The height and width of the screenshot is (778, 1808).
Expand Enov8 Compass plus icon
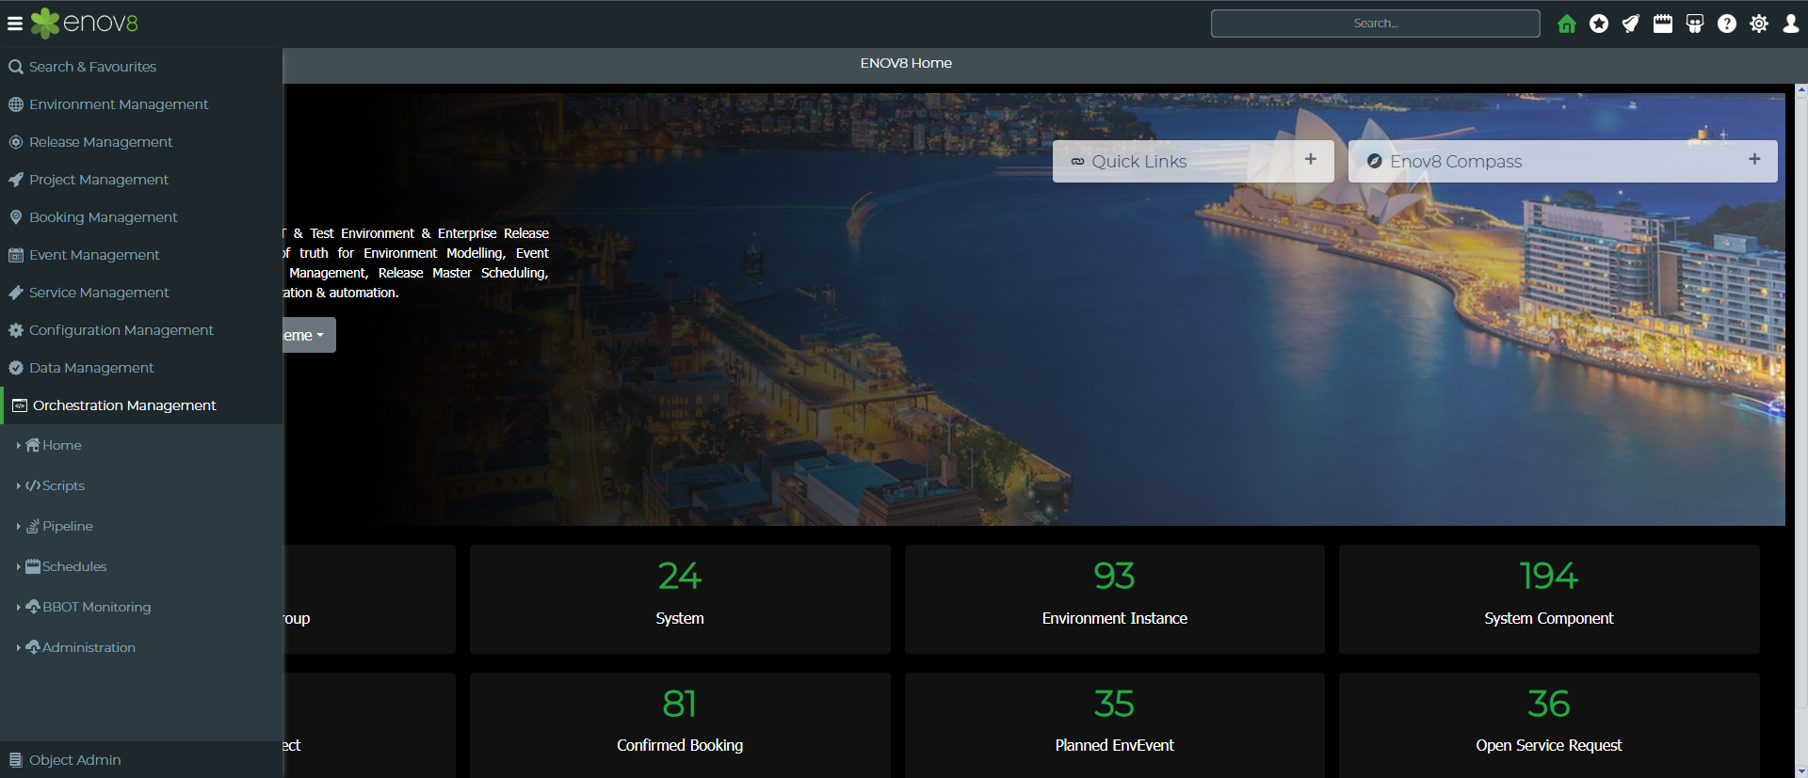click(1754, 159)
